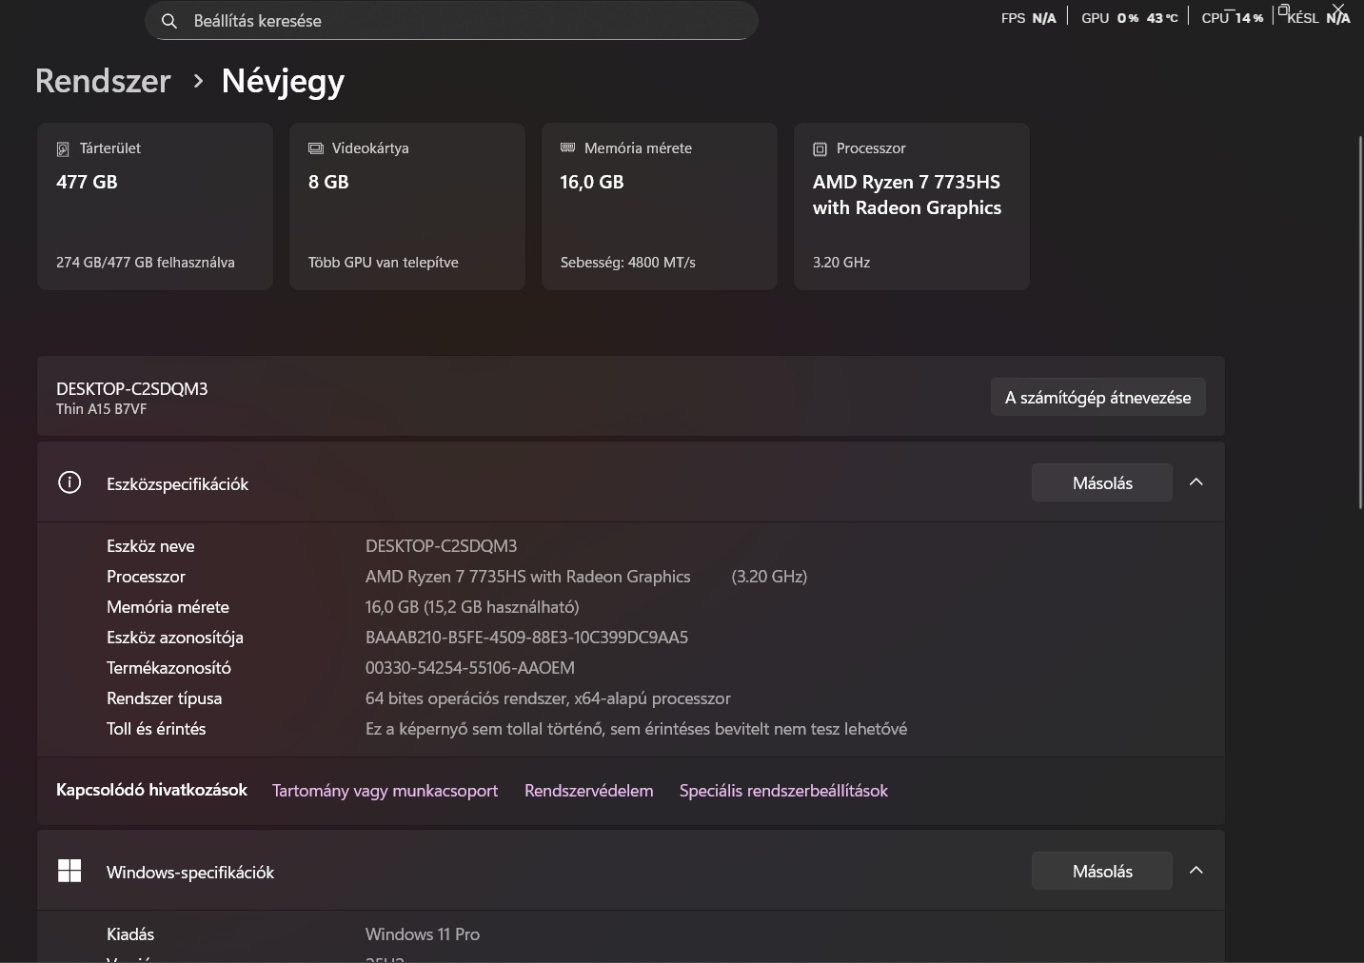Image resolution: width=1364 pixels, height=963 pixels.
Task: Click the Videokártya graphics card icon
Action: [x=316, y=148]
